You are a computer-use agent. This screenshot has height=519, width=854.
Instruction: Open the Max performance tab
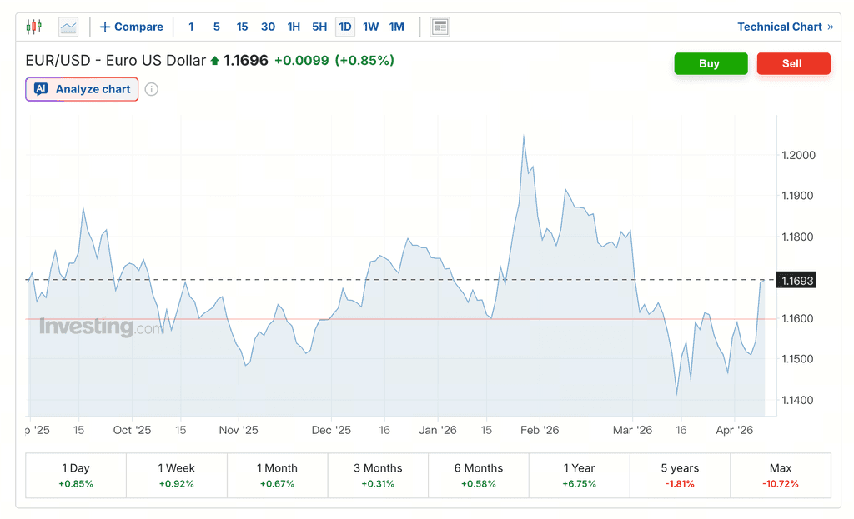coord(781,474)
